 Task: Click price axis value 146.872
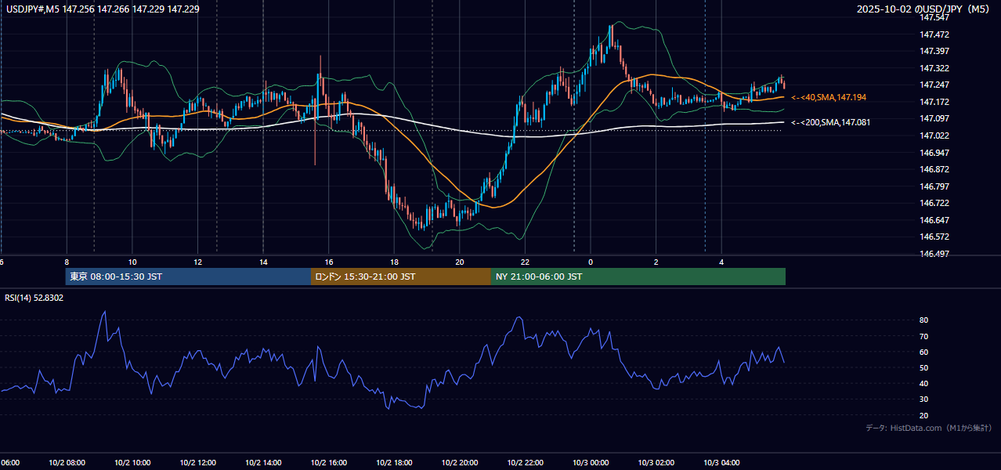934,169
